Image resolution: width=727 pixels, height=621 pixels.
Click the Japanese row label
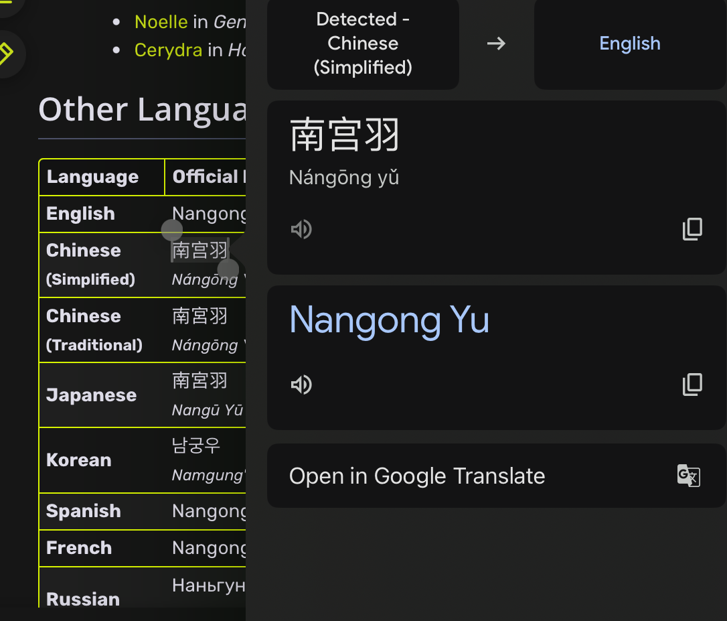tap(91, 395)
